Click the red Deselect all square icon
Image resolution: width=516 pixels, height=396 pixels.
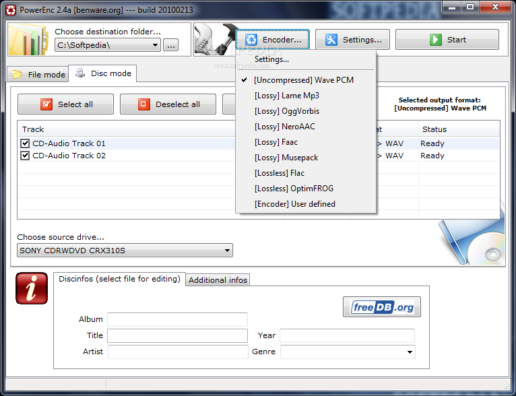(x=143, y=104)
